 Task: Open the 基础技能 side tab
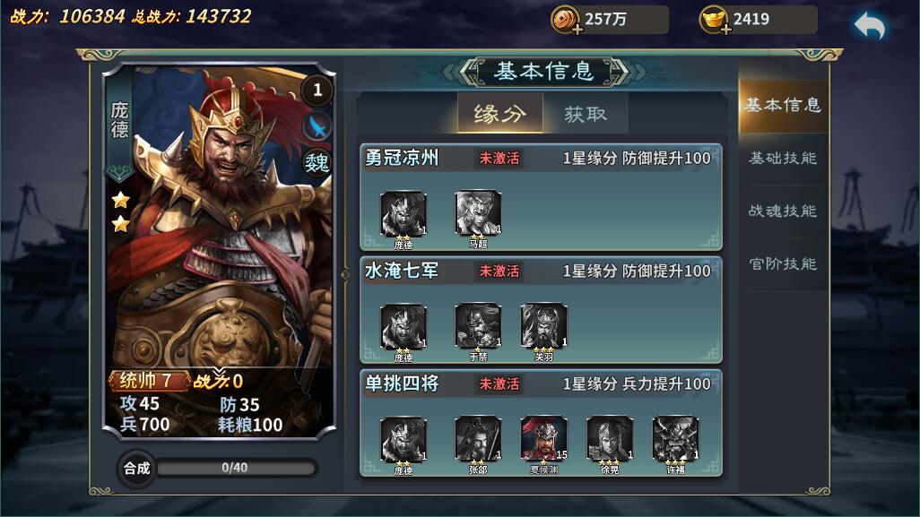click(783, 159)
